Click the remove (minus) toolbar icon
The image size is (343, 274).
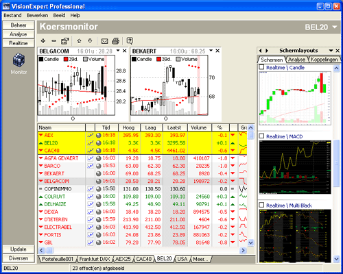coord(54,41)
